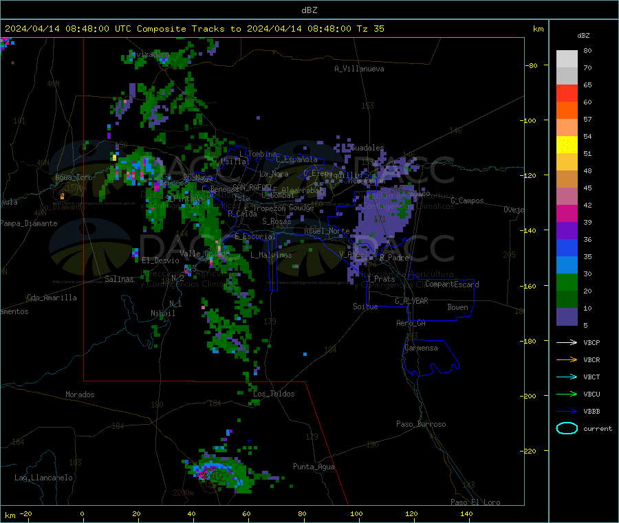Screen dimensions: 619x523
Task: Click the blue VBBB arrow in legend
Action: 567,412
